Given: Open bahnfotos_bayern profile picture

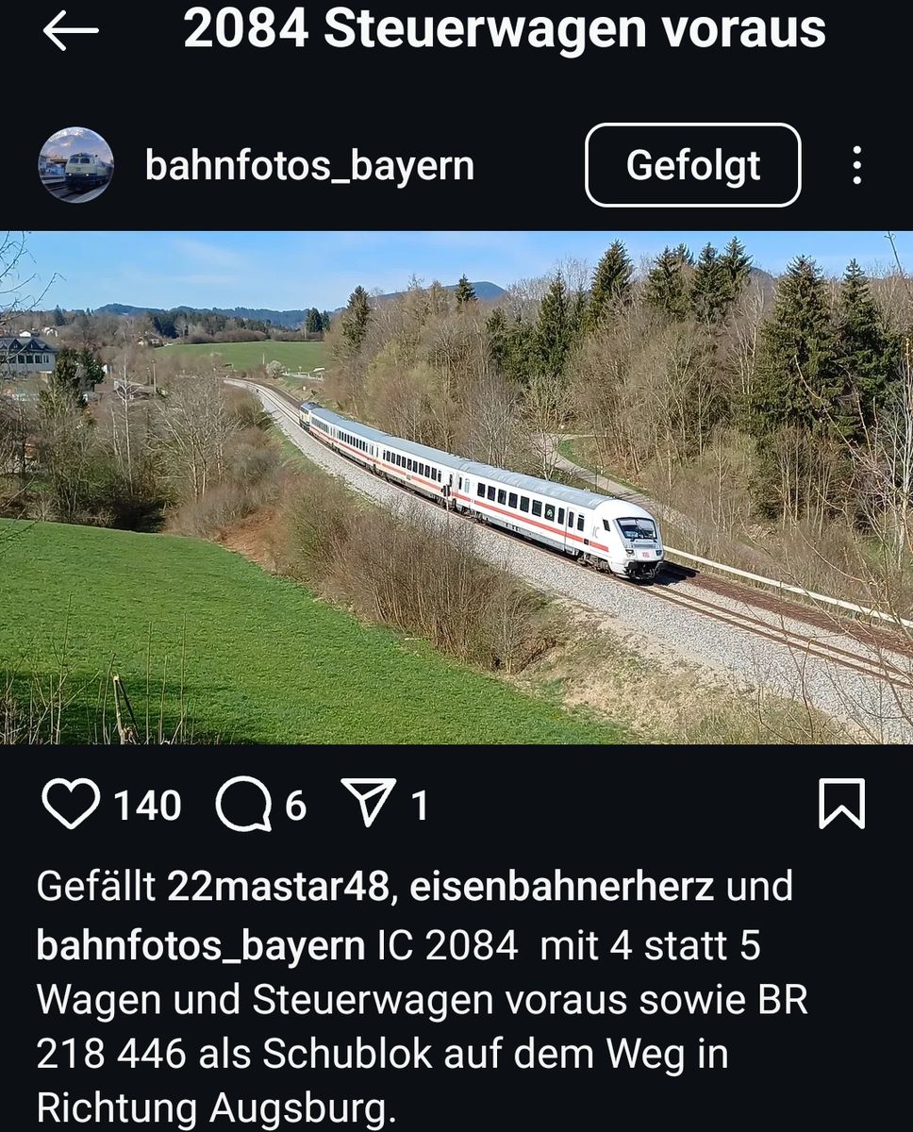Looking at the screenshot, I should [75, 165].
